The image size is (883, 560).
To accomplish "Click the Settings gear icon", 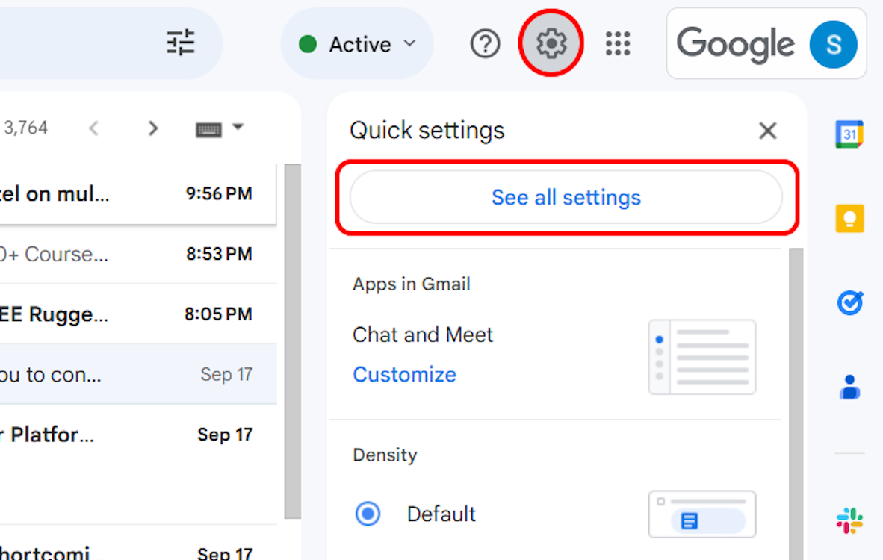I will pyautogui.click(x=551, y=44).
